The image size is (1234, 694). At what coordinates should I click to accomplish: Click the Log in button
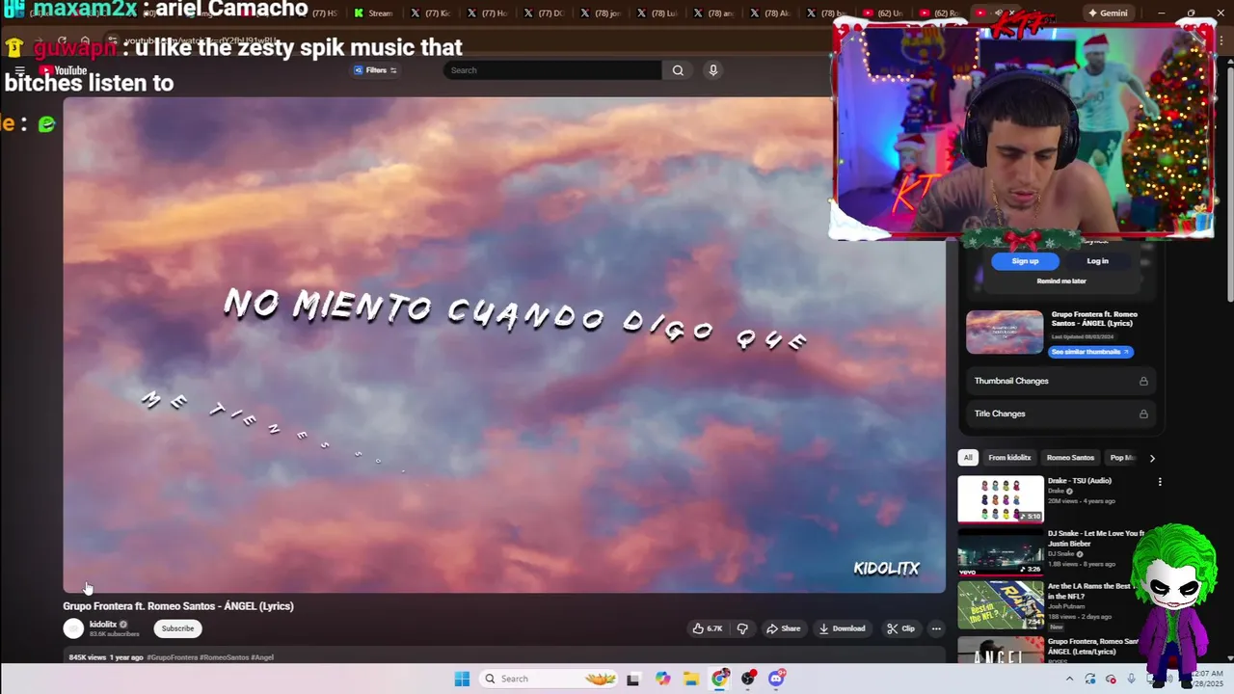click(x=1097, y=261)
